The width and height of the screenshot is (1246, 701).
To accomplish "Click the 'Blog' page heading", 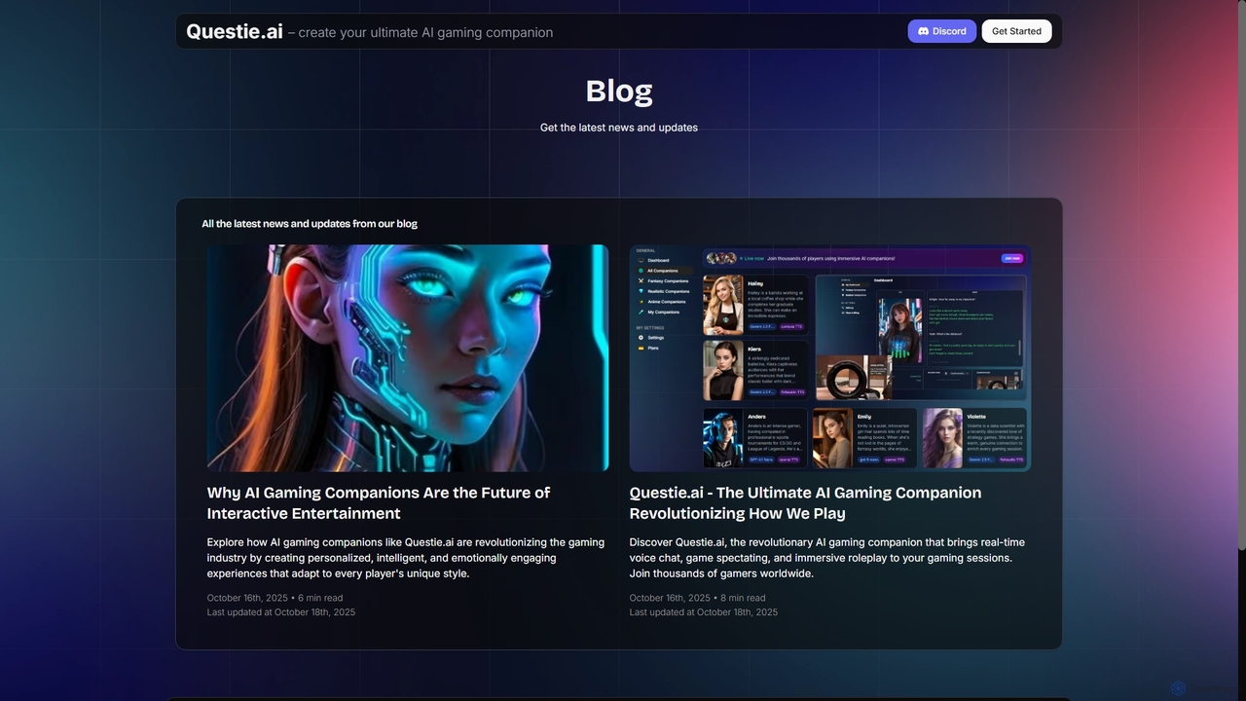I will [x=619, y=91].
